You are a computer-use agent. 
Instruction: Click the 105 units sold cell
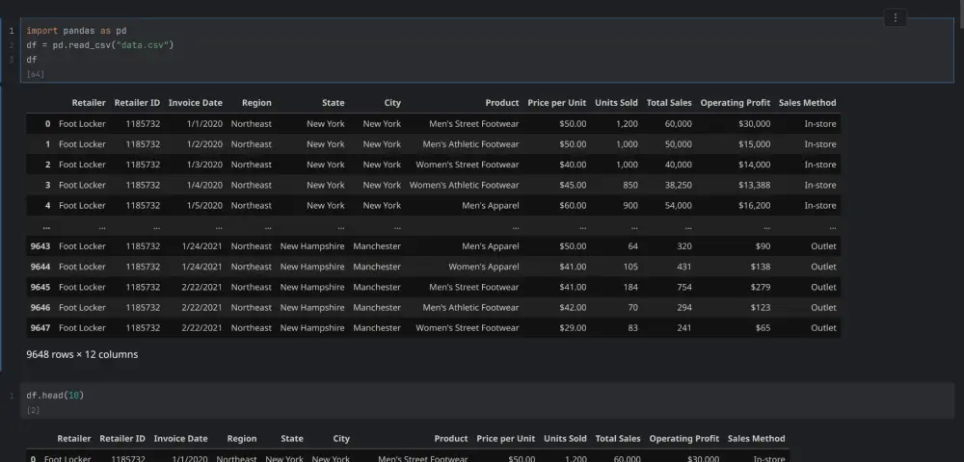(x=630, y=267)
